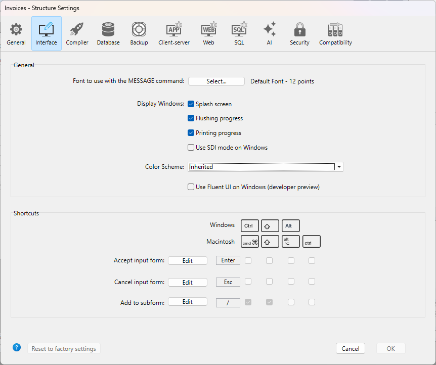436x365 pixels.
Task: Click the Color Scheme Inherited combo box
Action: (x=261, y=167)
